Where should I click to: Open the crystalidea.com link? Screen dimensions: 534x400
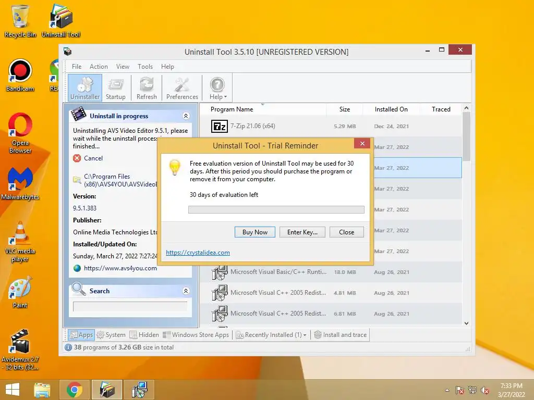[198, 253]
